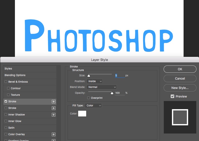
Task: Click the blue Photoshop text on canvas
Action: coord(99,36)
